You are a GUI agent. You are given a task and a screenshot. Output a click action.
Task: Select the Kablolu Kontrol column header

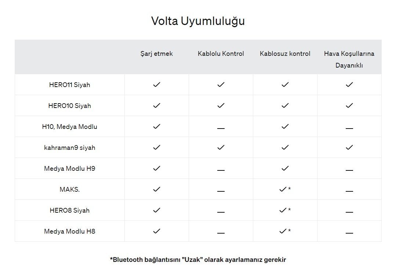pos(221,54)
